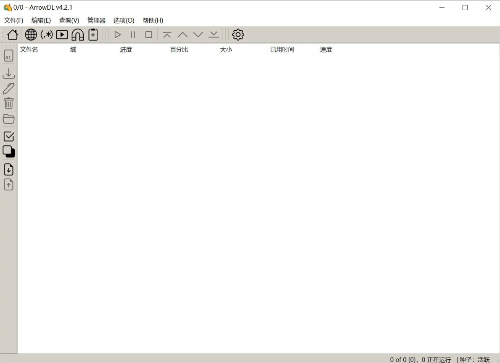Screen dimensions: 500x363
Task: Open the 文件(F) menu
Action: click(x=13, y=21)
